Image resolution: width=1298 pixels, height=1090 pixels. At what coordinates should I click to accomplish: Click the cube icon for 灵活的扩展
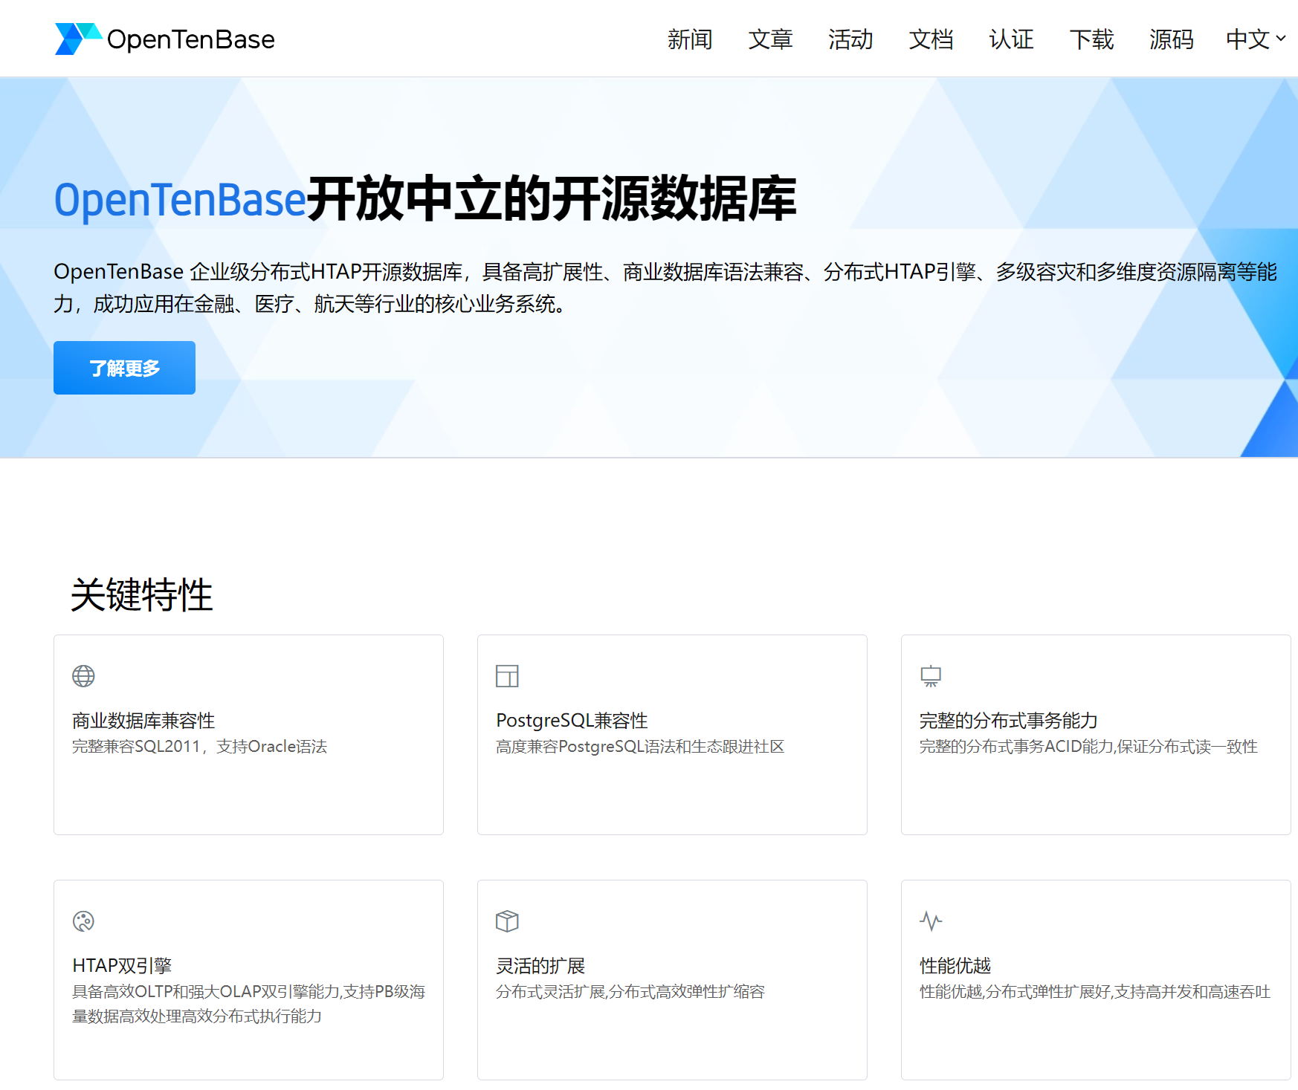[x=507, y=921]
